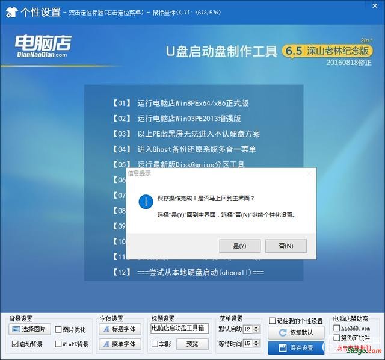Close the 信息提示 dialog with its X
The image size is (385, 360).
[309, 173]
